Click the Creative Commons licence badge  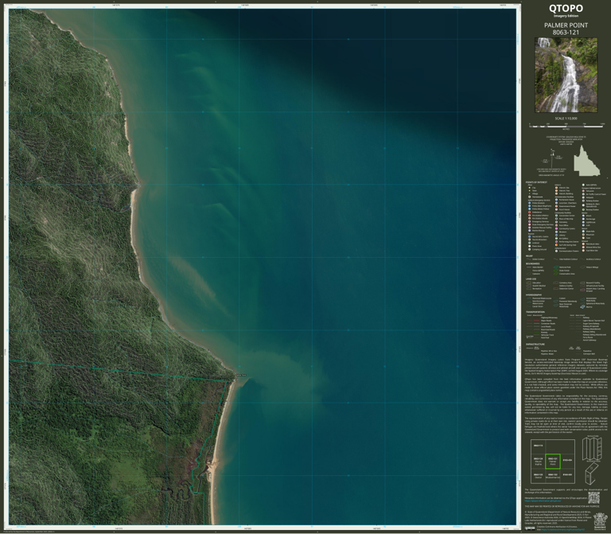pyautogui.click(x=530, y=528)
